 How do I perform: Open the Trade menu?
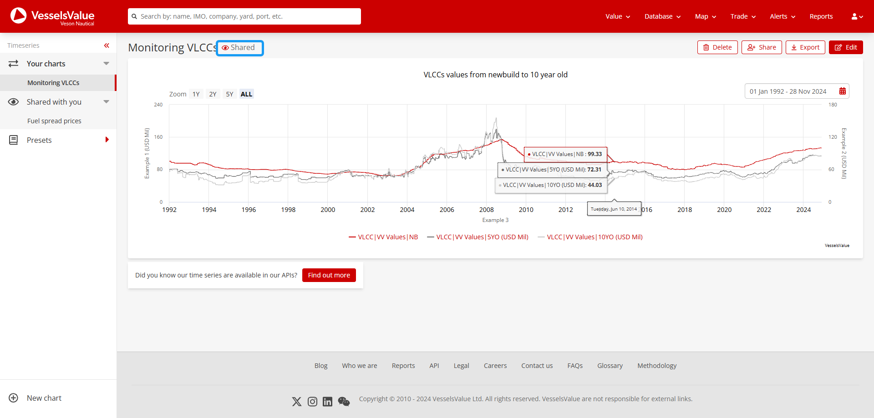[743, 16]
